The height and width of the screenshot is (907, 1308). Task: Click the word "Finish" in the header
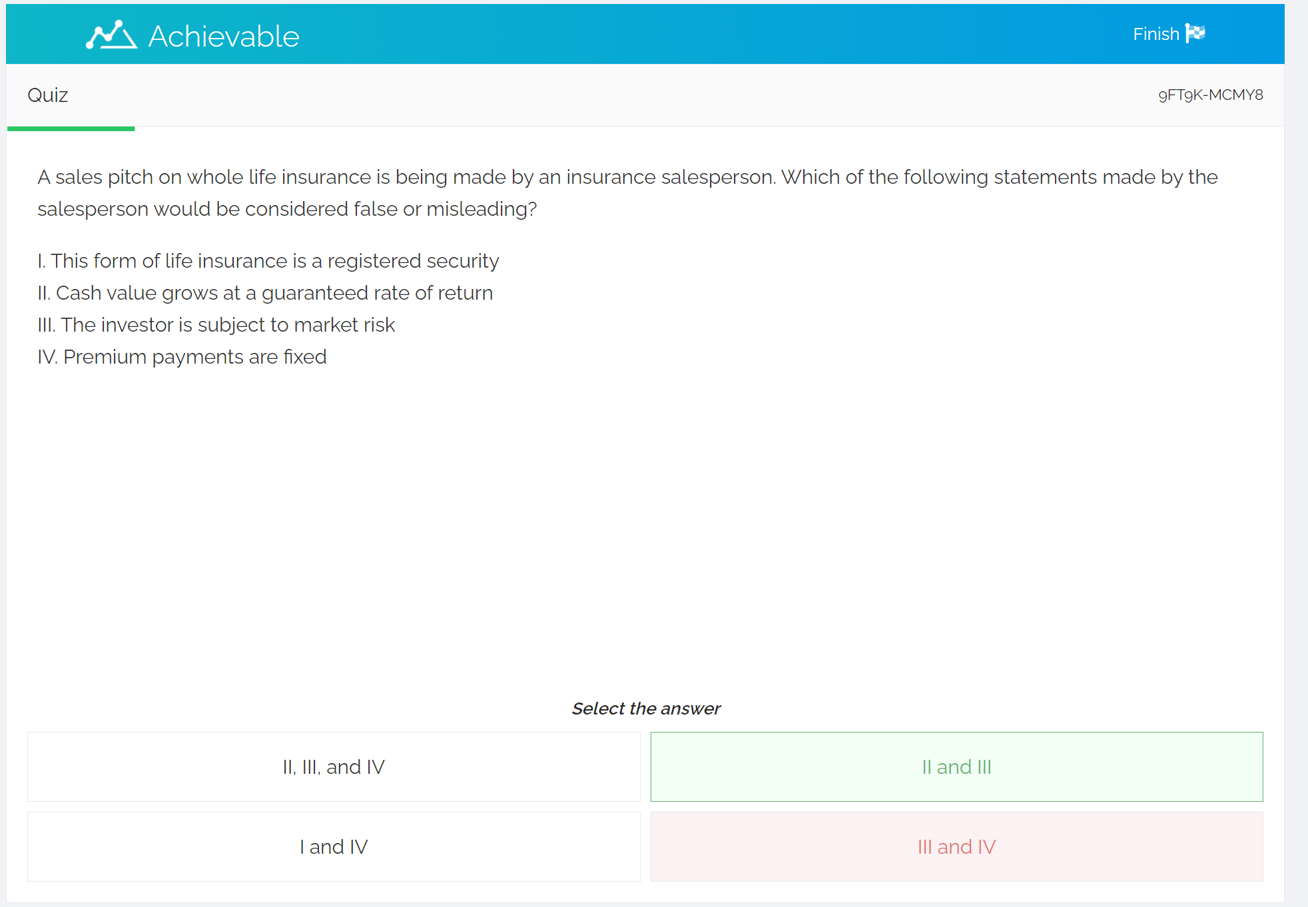point(1155,34)
